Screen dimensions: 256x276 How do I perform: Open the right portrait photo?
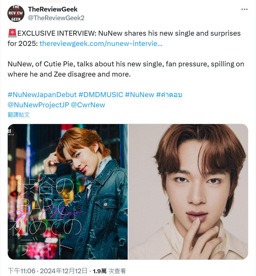(x=188, y=192)
